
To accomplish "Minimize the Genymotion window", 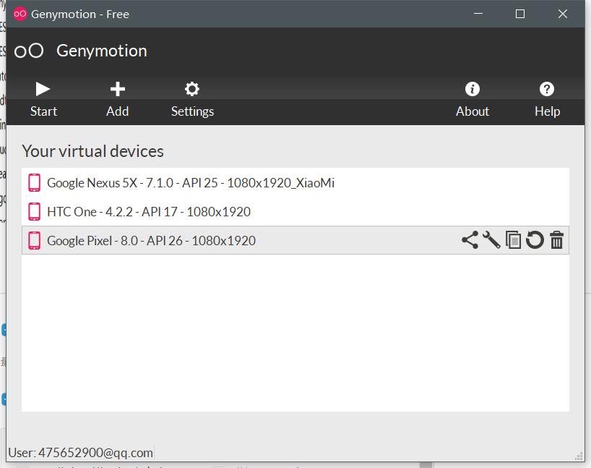I will pos(478,14).
